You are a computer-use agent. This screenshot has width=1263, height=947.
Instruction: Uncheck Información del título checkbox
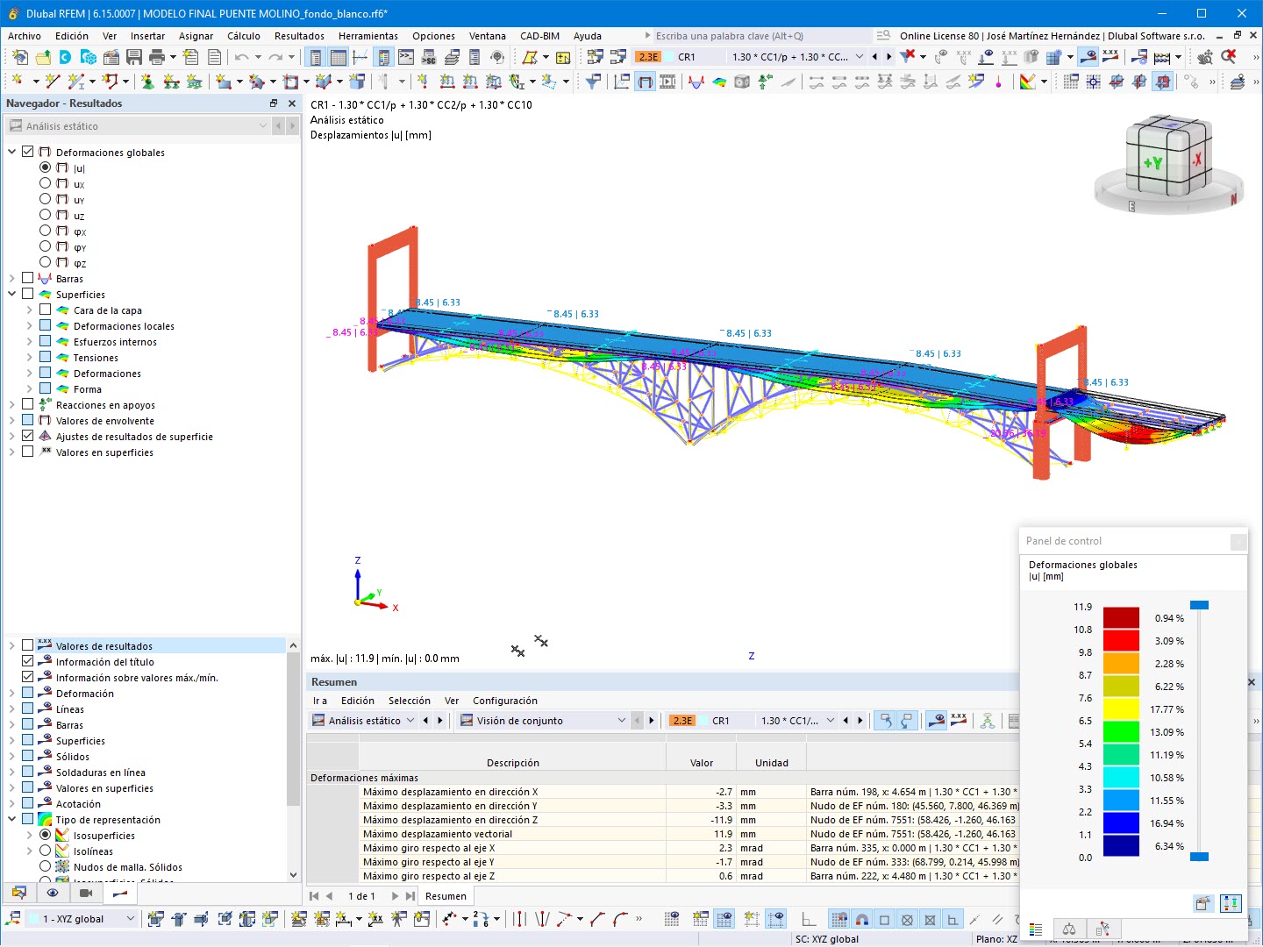28,661
